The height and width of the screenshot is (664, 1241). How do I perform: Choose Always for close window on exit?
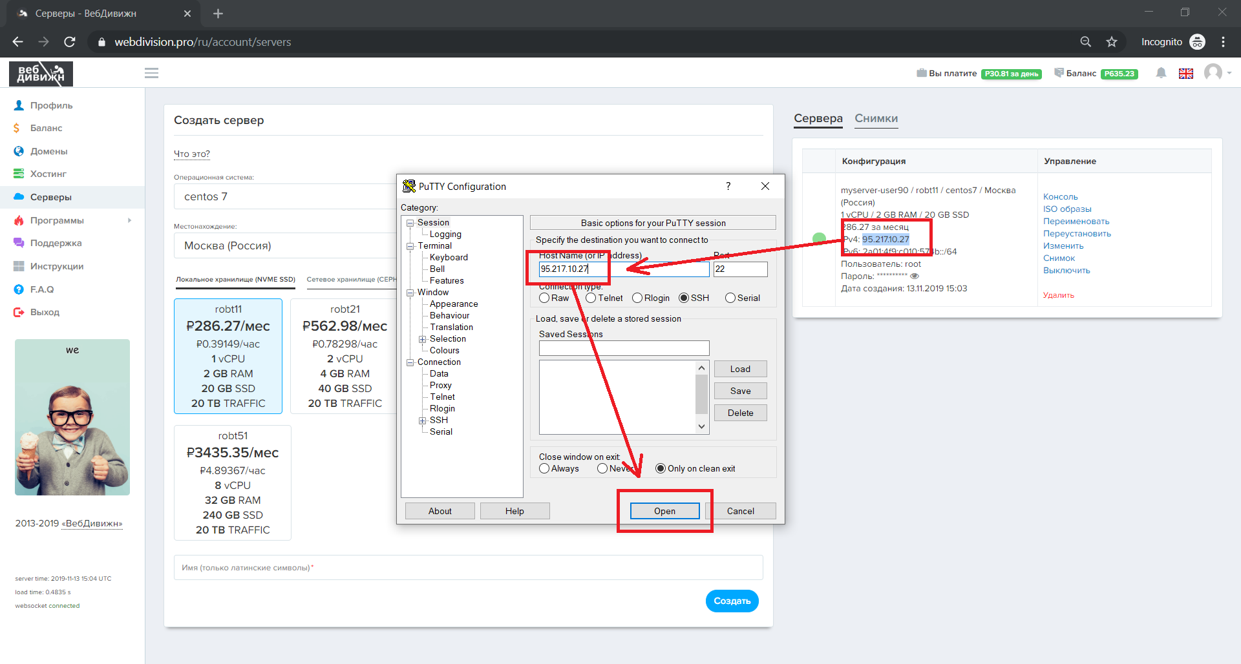pos(544,468)
